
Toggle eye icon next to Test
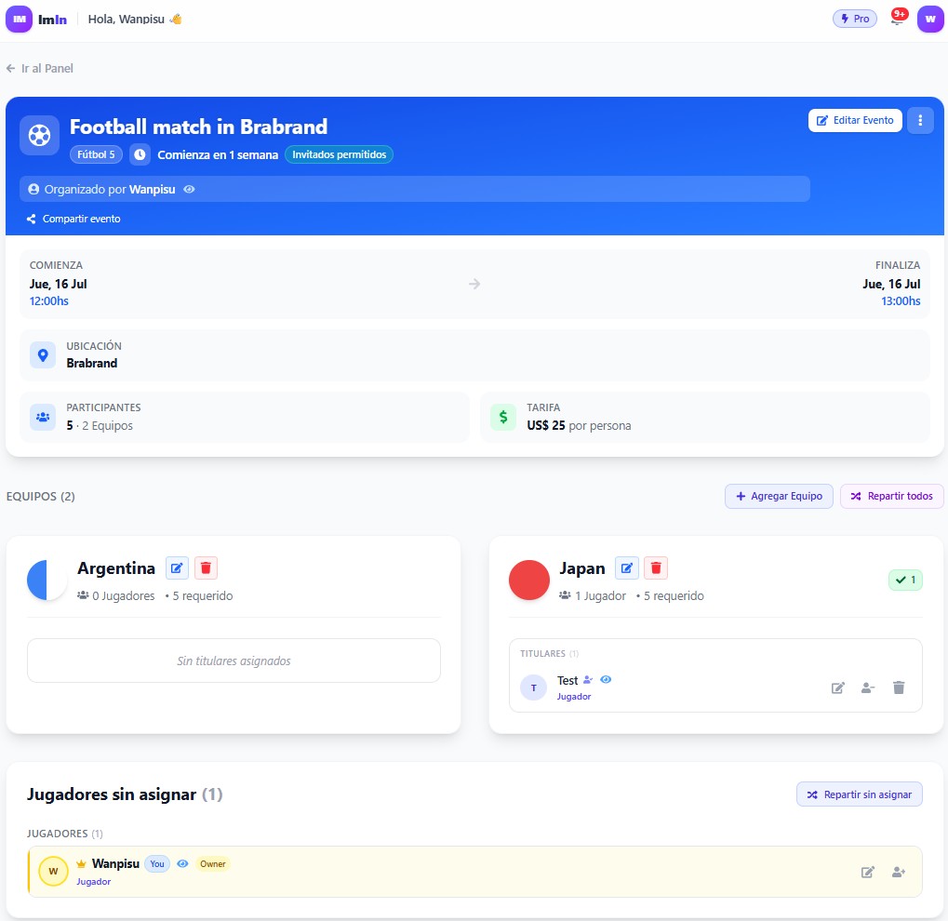[606, 680]
